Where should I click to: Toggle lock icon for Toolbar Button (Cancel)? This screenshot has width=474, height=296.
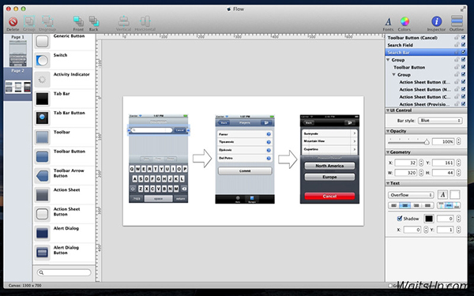[457, 37]
